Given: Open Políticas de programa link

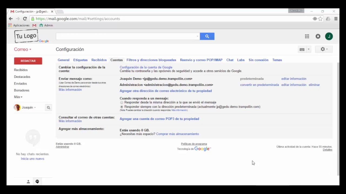Looking at the screenshot, I should pos(194,144).
